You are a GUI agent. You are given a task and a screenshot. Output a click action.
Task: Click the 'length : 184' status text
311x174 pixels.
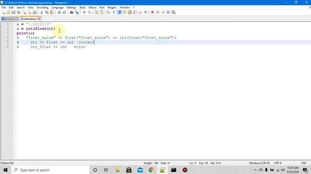(151, 163)
